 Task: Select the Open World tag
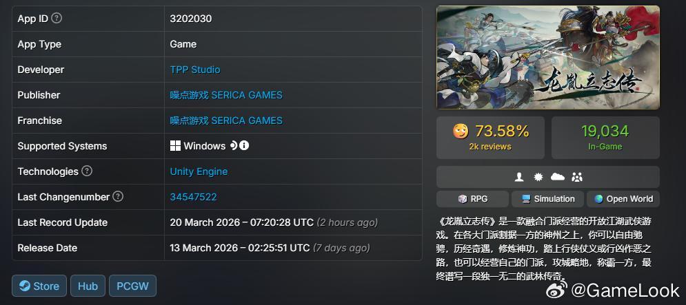click(623, 199)
